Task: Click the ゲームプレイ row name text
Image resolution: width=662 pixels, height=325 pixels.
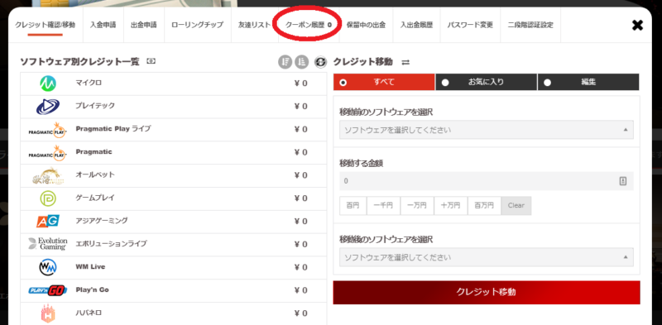Action: tap(95, 198)
